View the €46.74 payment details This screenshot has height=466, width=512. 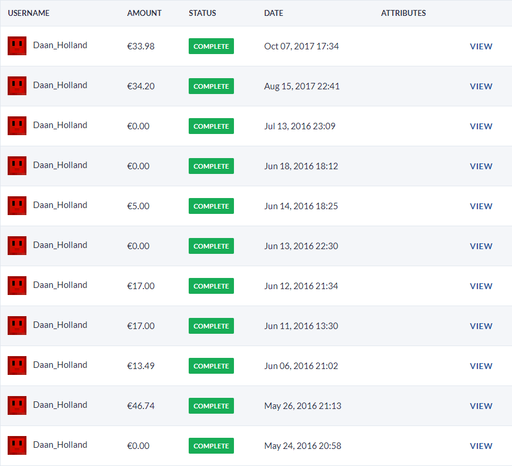point(481,406)
